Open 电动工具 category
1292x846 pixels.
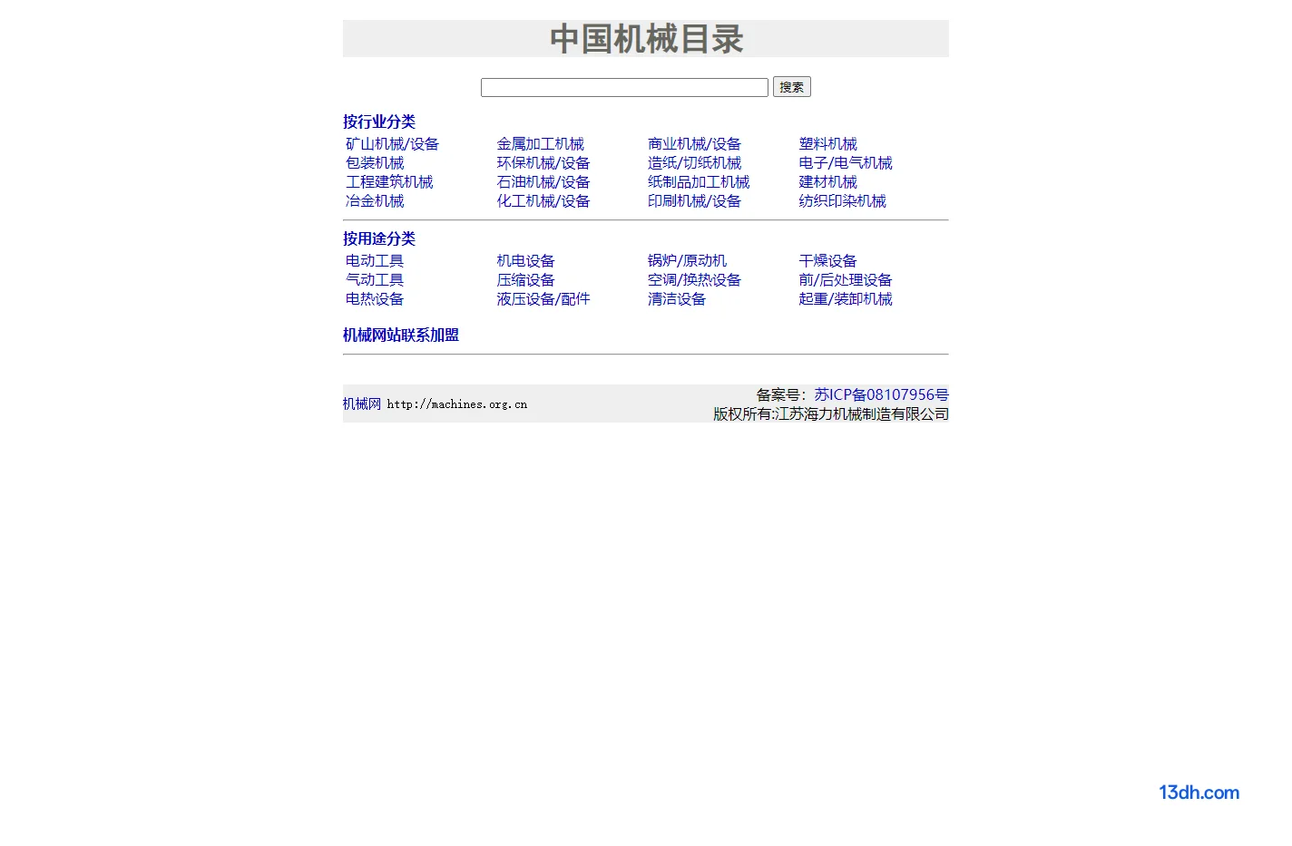pos(375,261)
